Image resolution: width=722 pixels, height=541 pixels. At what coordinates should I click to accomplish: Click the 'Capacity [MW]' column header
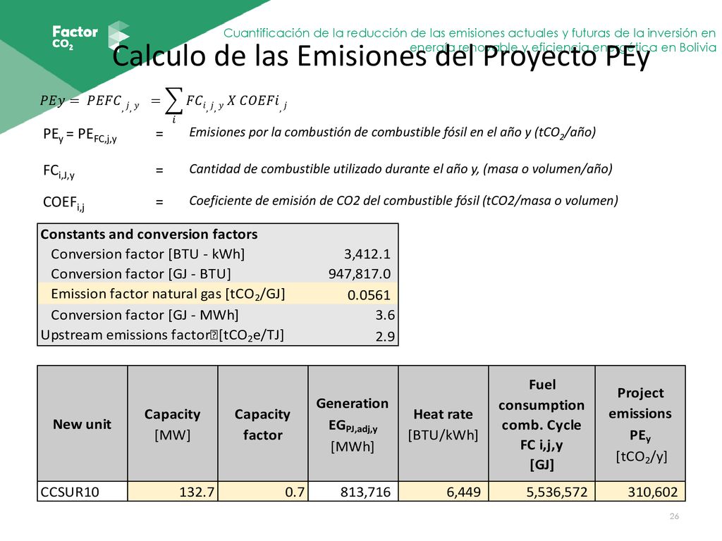[172, 424]
